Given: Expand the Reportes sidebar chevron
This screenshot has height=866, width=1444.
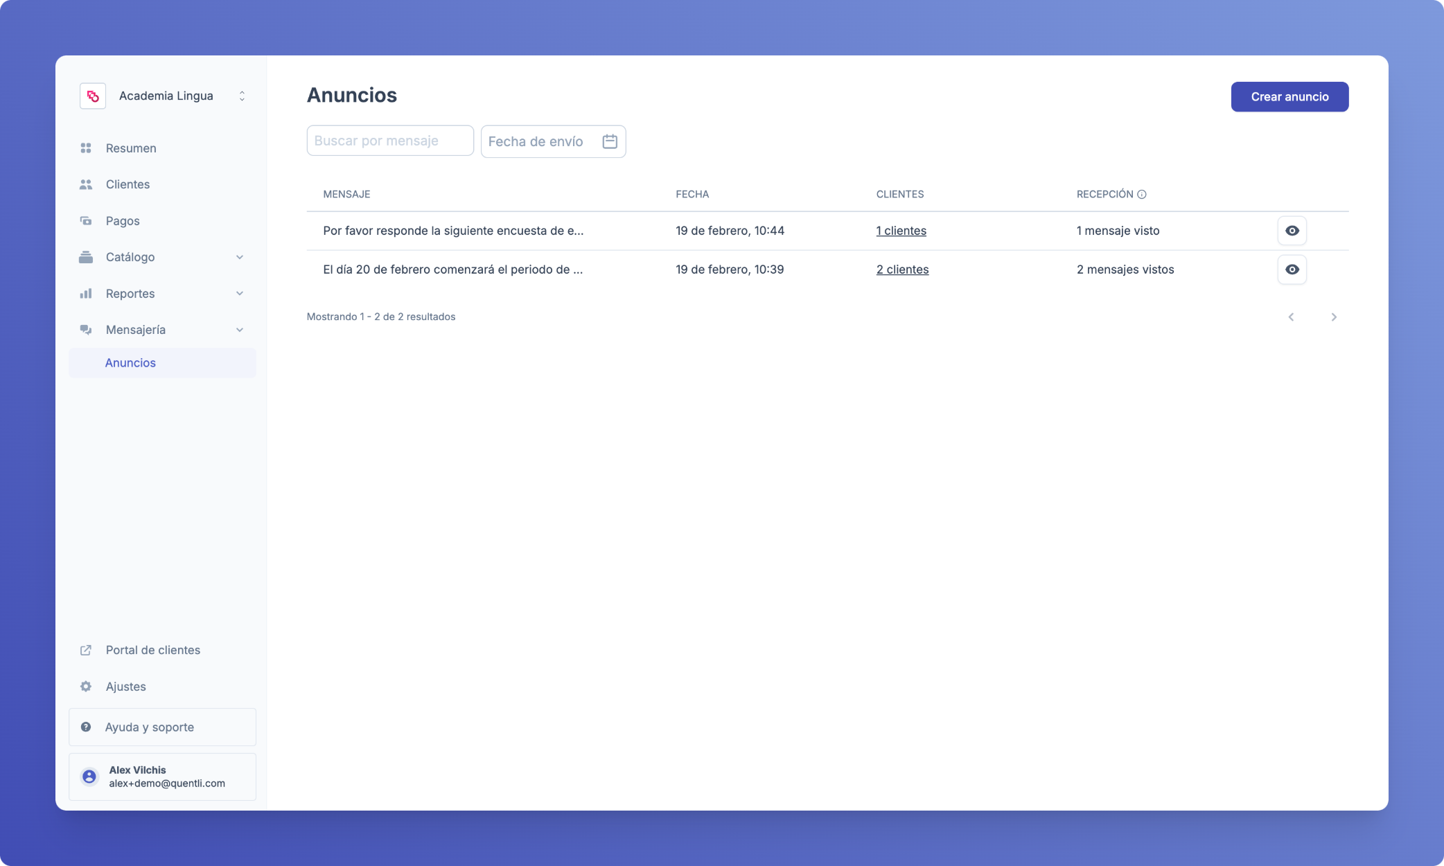Looking at the screenshot, I should 240,294.
